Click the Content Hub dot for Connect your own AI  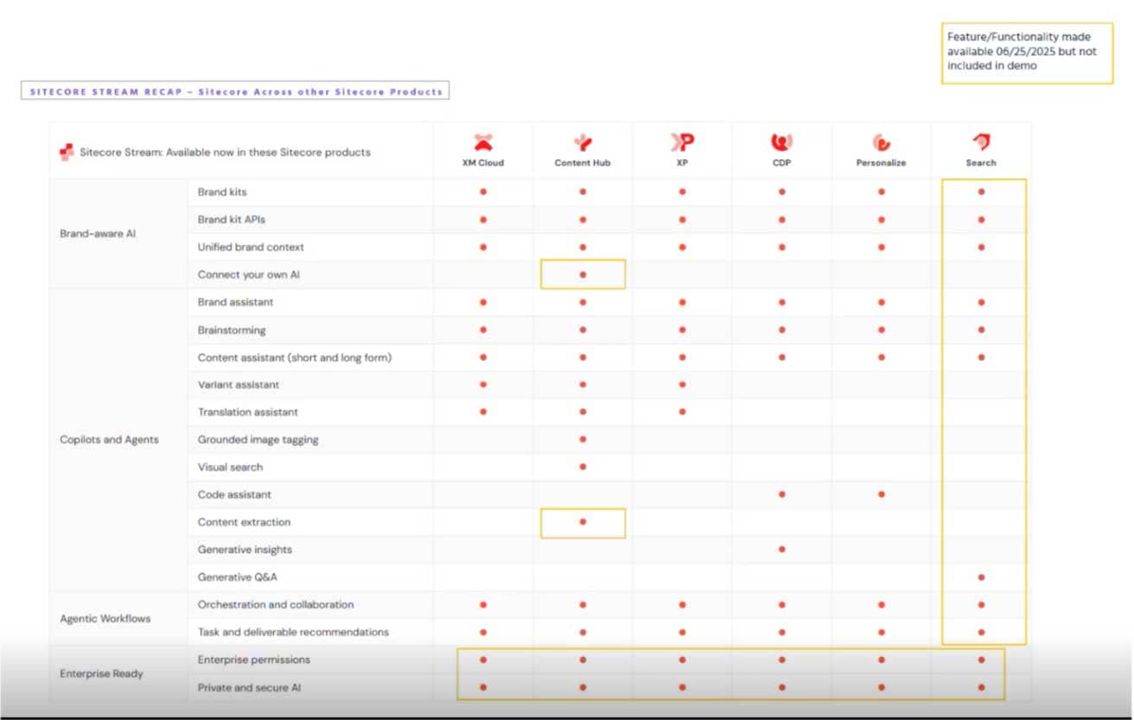[583, 275]
